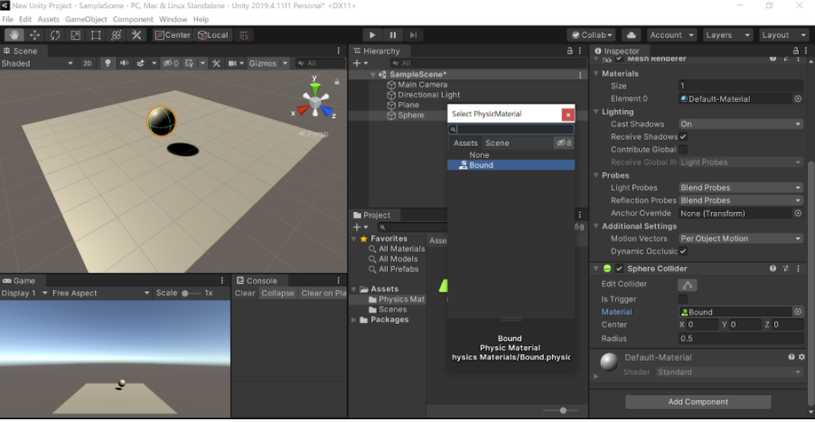The height and width of the screenshot is (422, 815).
Task: Toggle Local handle rotation
Action: [213, 35]
